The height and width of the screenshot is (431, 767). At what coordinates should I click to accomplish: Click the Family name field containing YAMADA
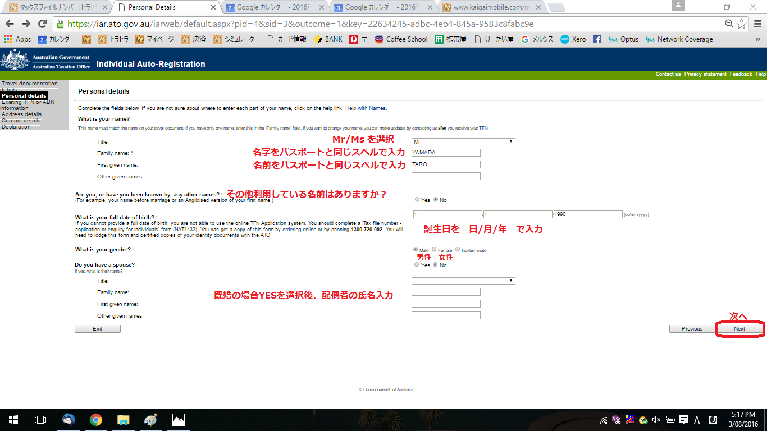[446, 152]
